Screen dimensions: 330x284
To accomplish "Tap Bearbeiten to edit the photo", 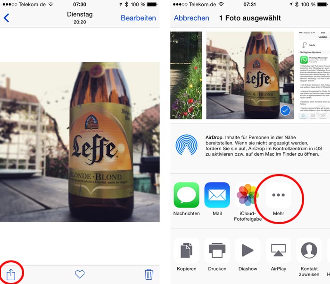I will click(x=138, y=18).
